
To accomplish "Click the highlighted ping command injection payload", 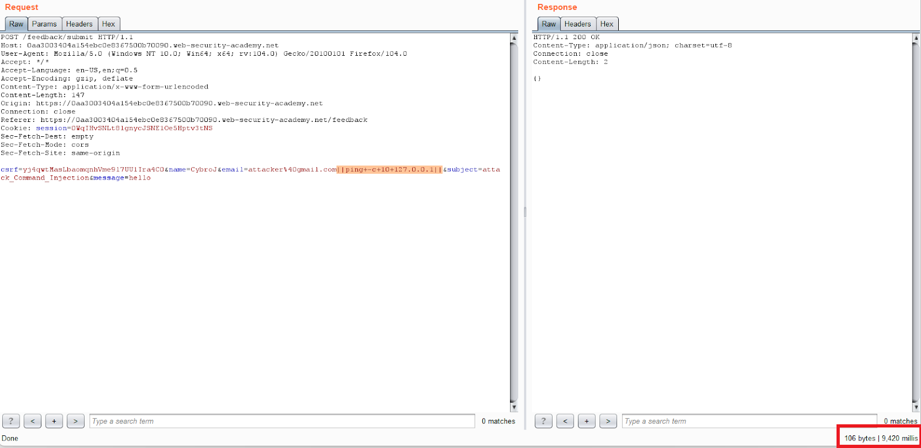I will click(x=390, y=170).
